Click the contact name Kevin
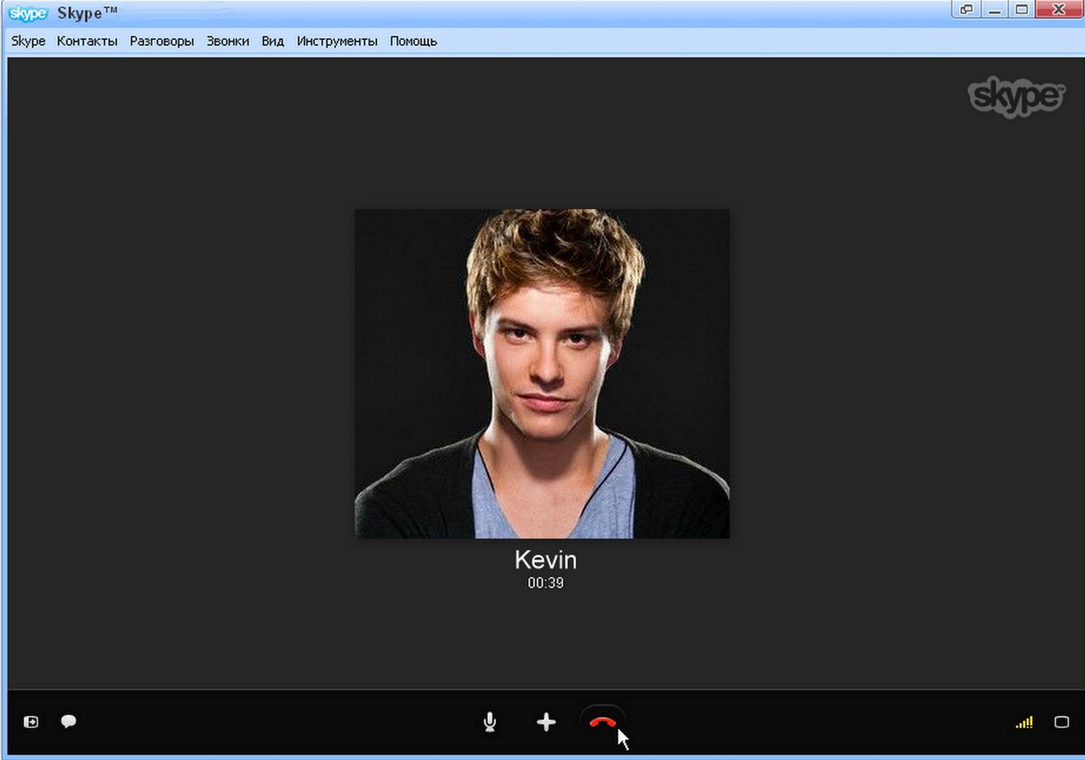Viewport: 1085px width, 760px height. click(x=545, y=560)
